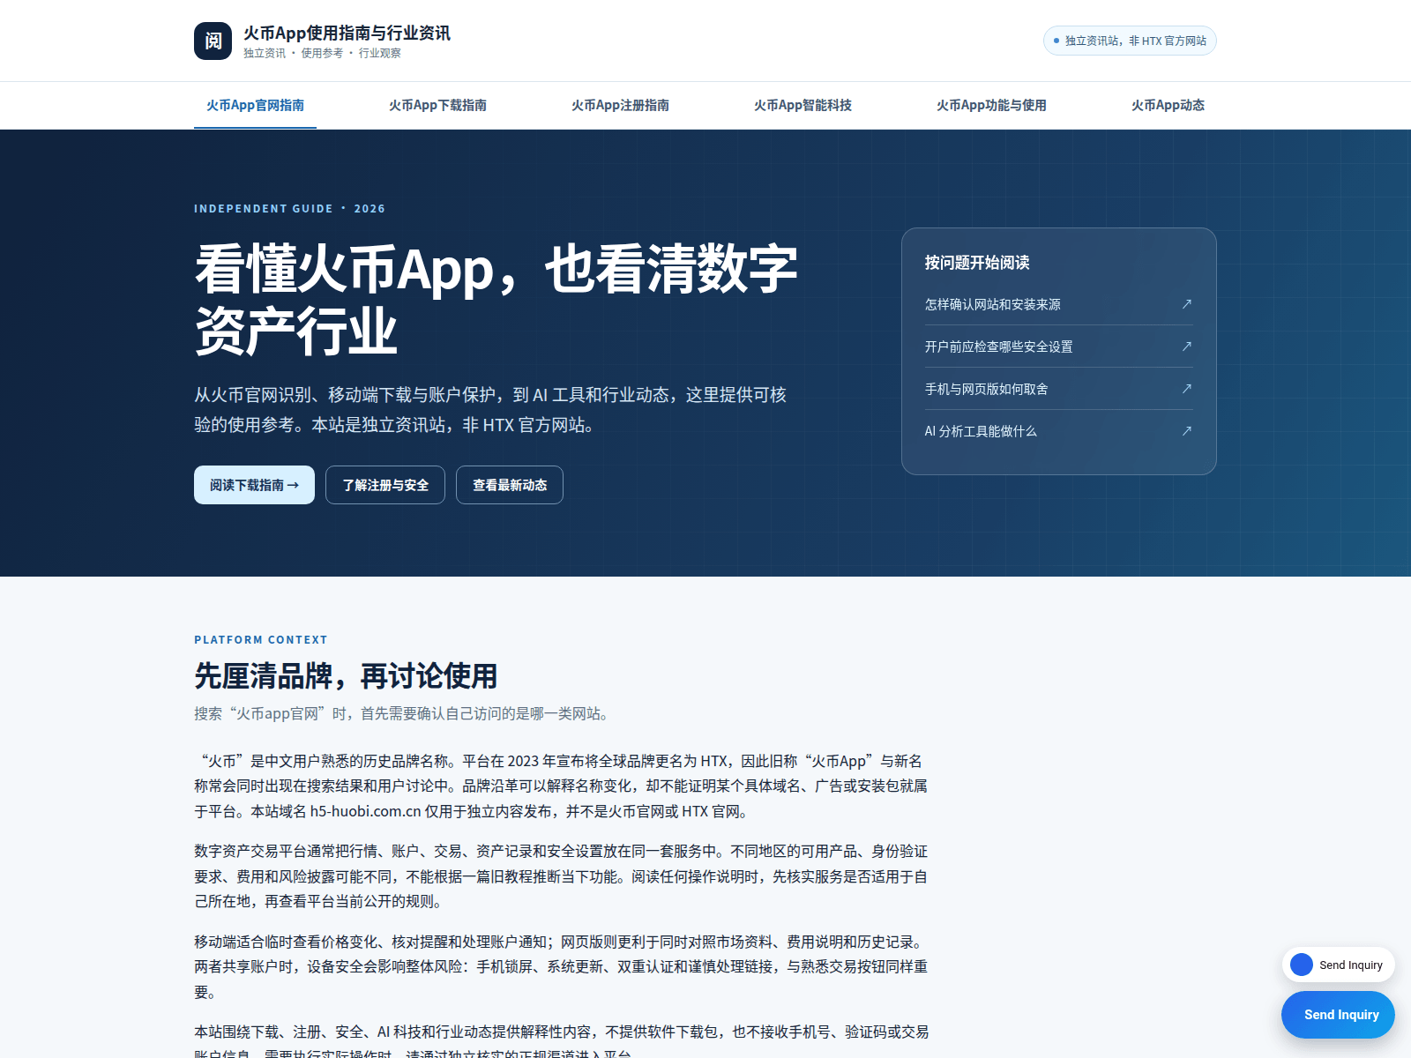Click the paragraph starting with 移动端适合临时查看
The width and height of the screenshot is (1411, 1058).
pyautogui.click(x=561, y=967)
